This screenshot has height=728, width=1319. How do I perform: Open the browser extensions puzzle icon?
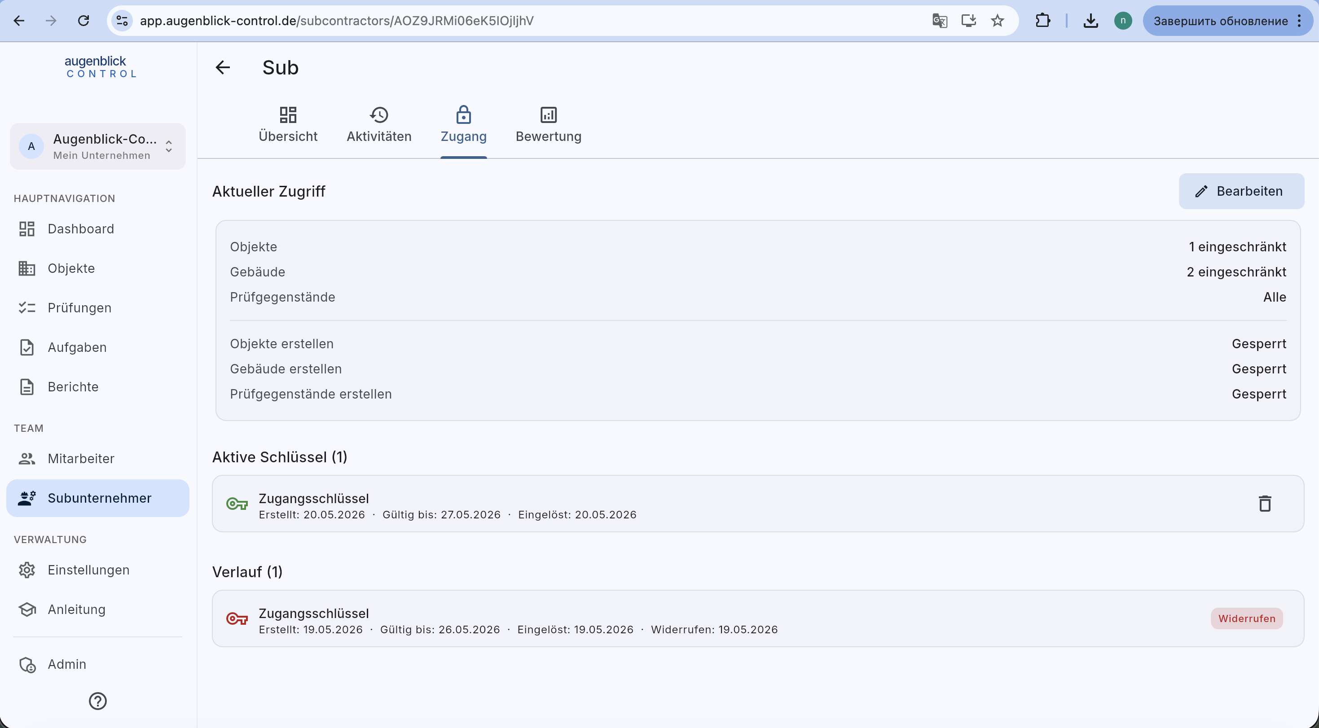[1042, 21]
